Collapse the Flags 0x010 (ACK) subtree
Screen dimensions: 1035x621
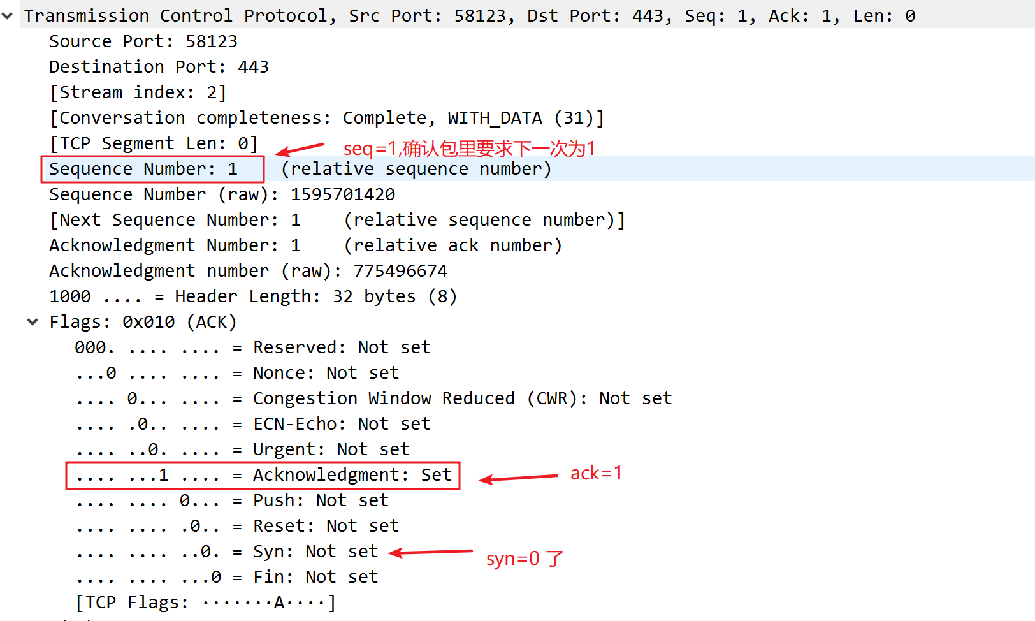[33, 322]
